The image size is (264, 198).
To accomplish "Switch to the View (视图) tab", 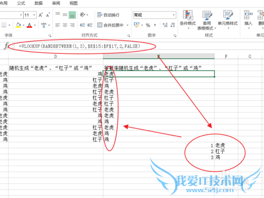I will coord(73,3).
